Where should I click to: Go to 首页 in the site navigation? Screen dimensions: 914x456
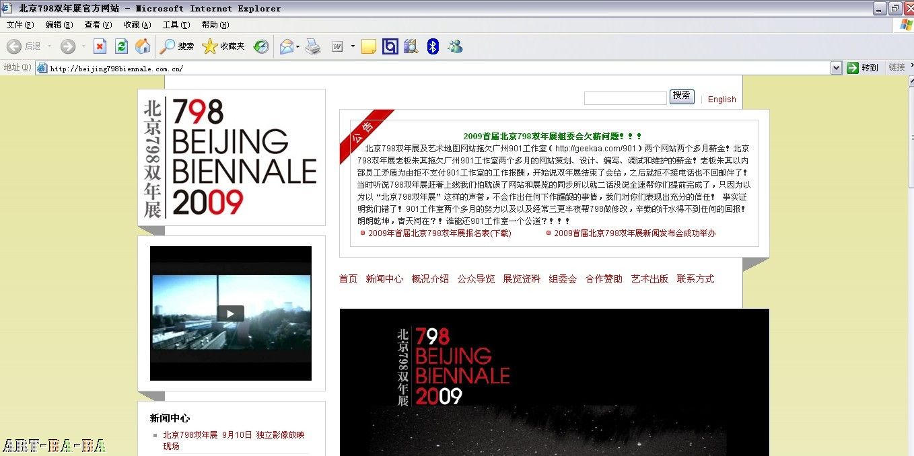[348, 279]
